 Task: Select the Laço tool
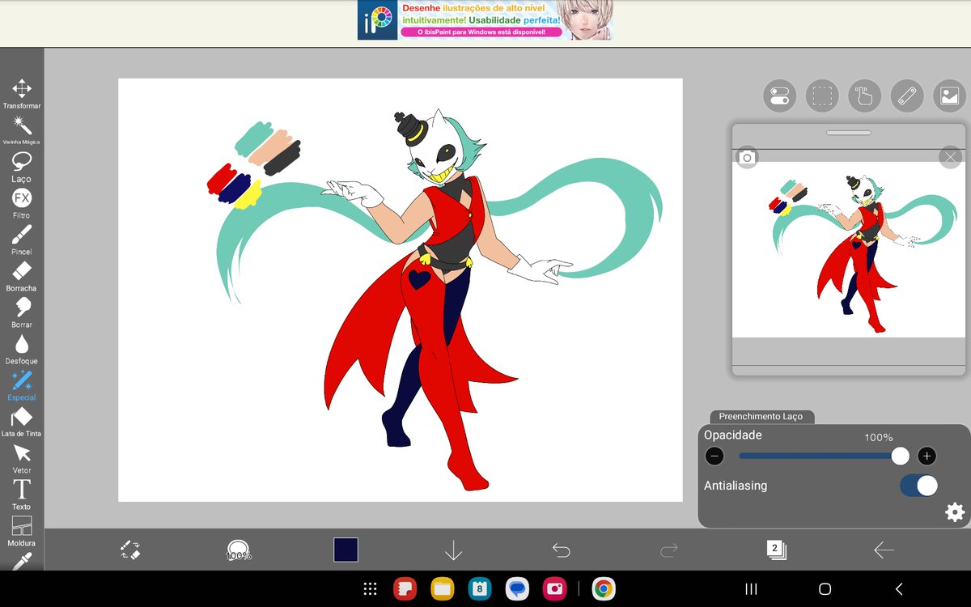point(22,167)
